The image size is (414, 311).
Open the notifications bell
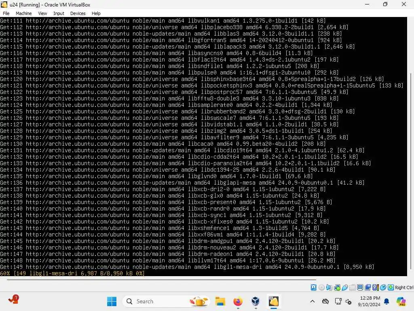coord(387,301)
